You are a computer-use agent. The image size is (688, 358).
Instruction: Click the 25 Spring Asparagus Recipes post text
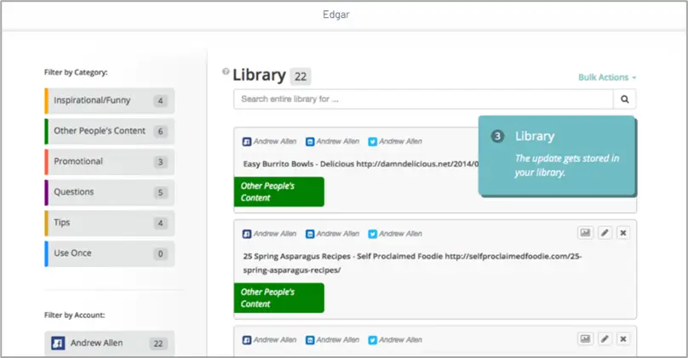coord(412,263)
